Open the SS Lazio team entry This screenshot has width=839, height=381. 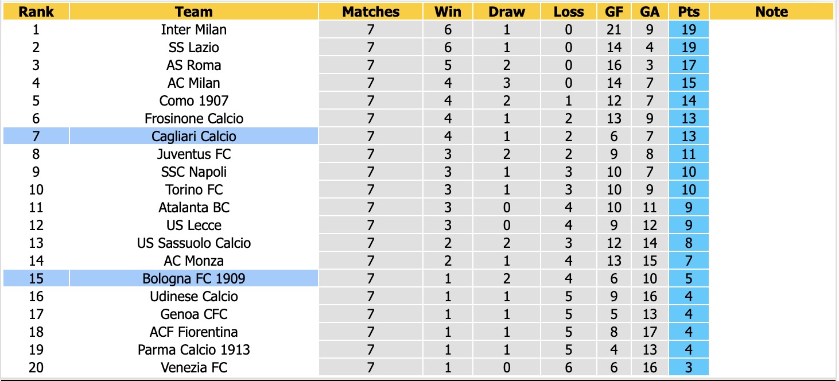click(x=194, y=48)
